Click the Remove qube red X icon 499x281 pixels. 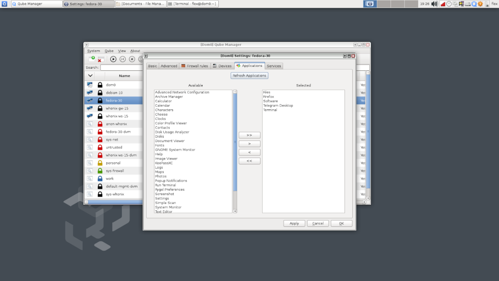(x=100, y=60)
